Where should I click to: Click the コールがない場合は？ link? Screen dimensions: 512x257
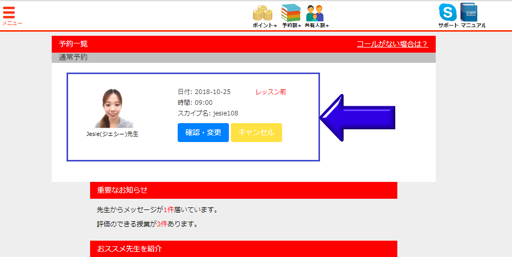pos(393,44)
